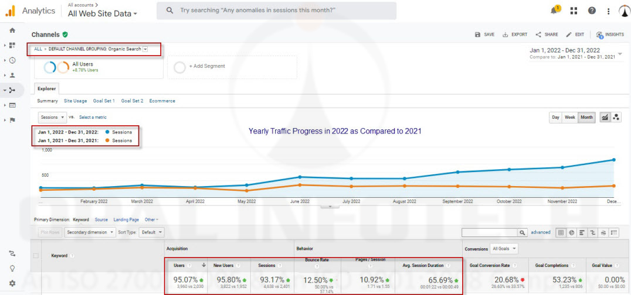The height and width of the screenshot is (295, 631).
Task: Choose Landing Page as primary dimension
Action: coord(126,220)
